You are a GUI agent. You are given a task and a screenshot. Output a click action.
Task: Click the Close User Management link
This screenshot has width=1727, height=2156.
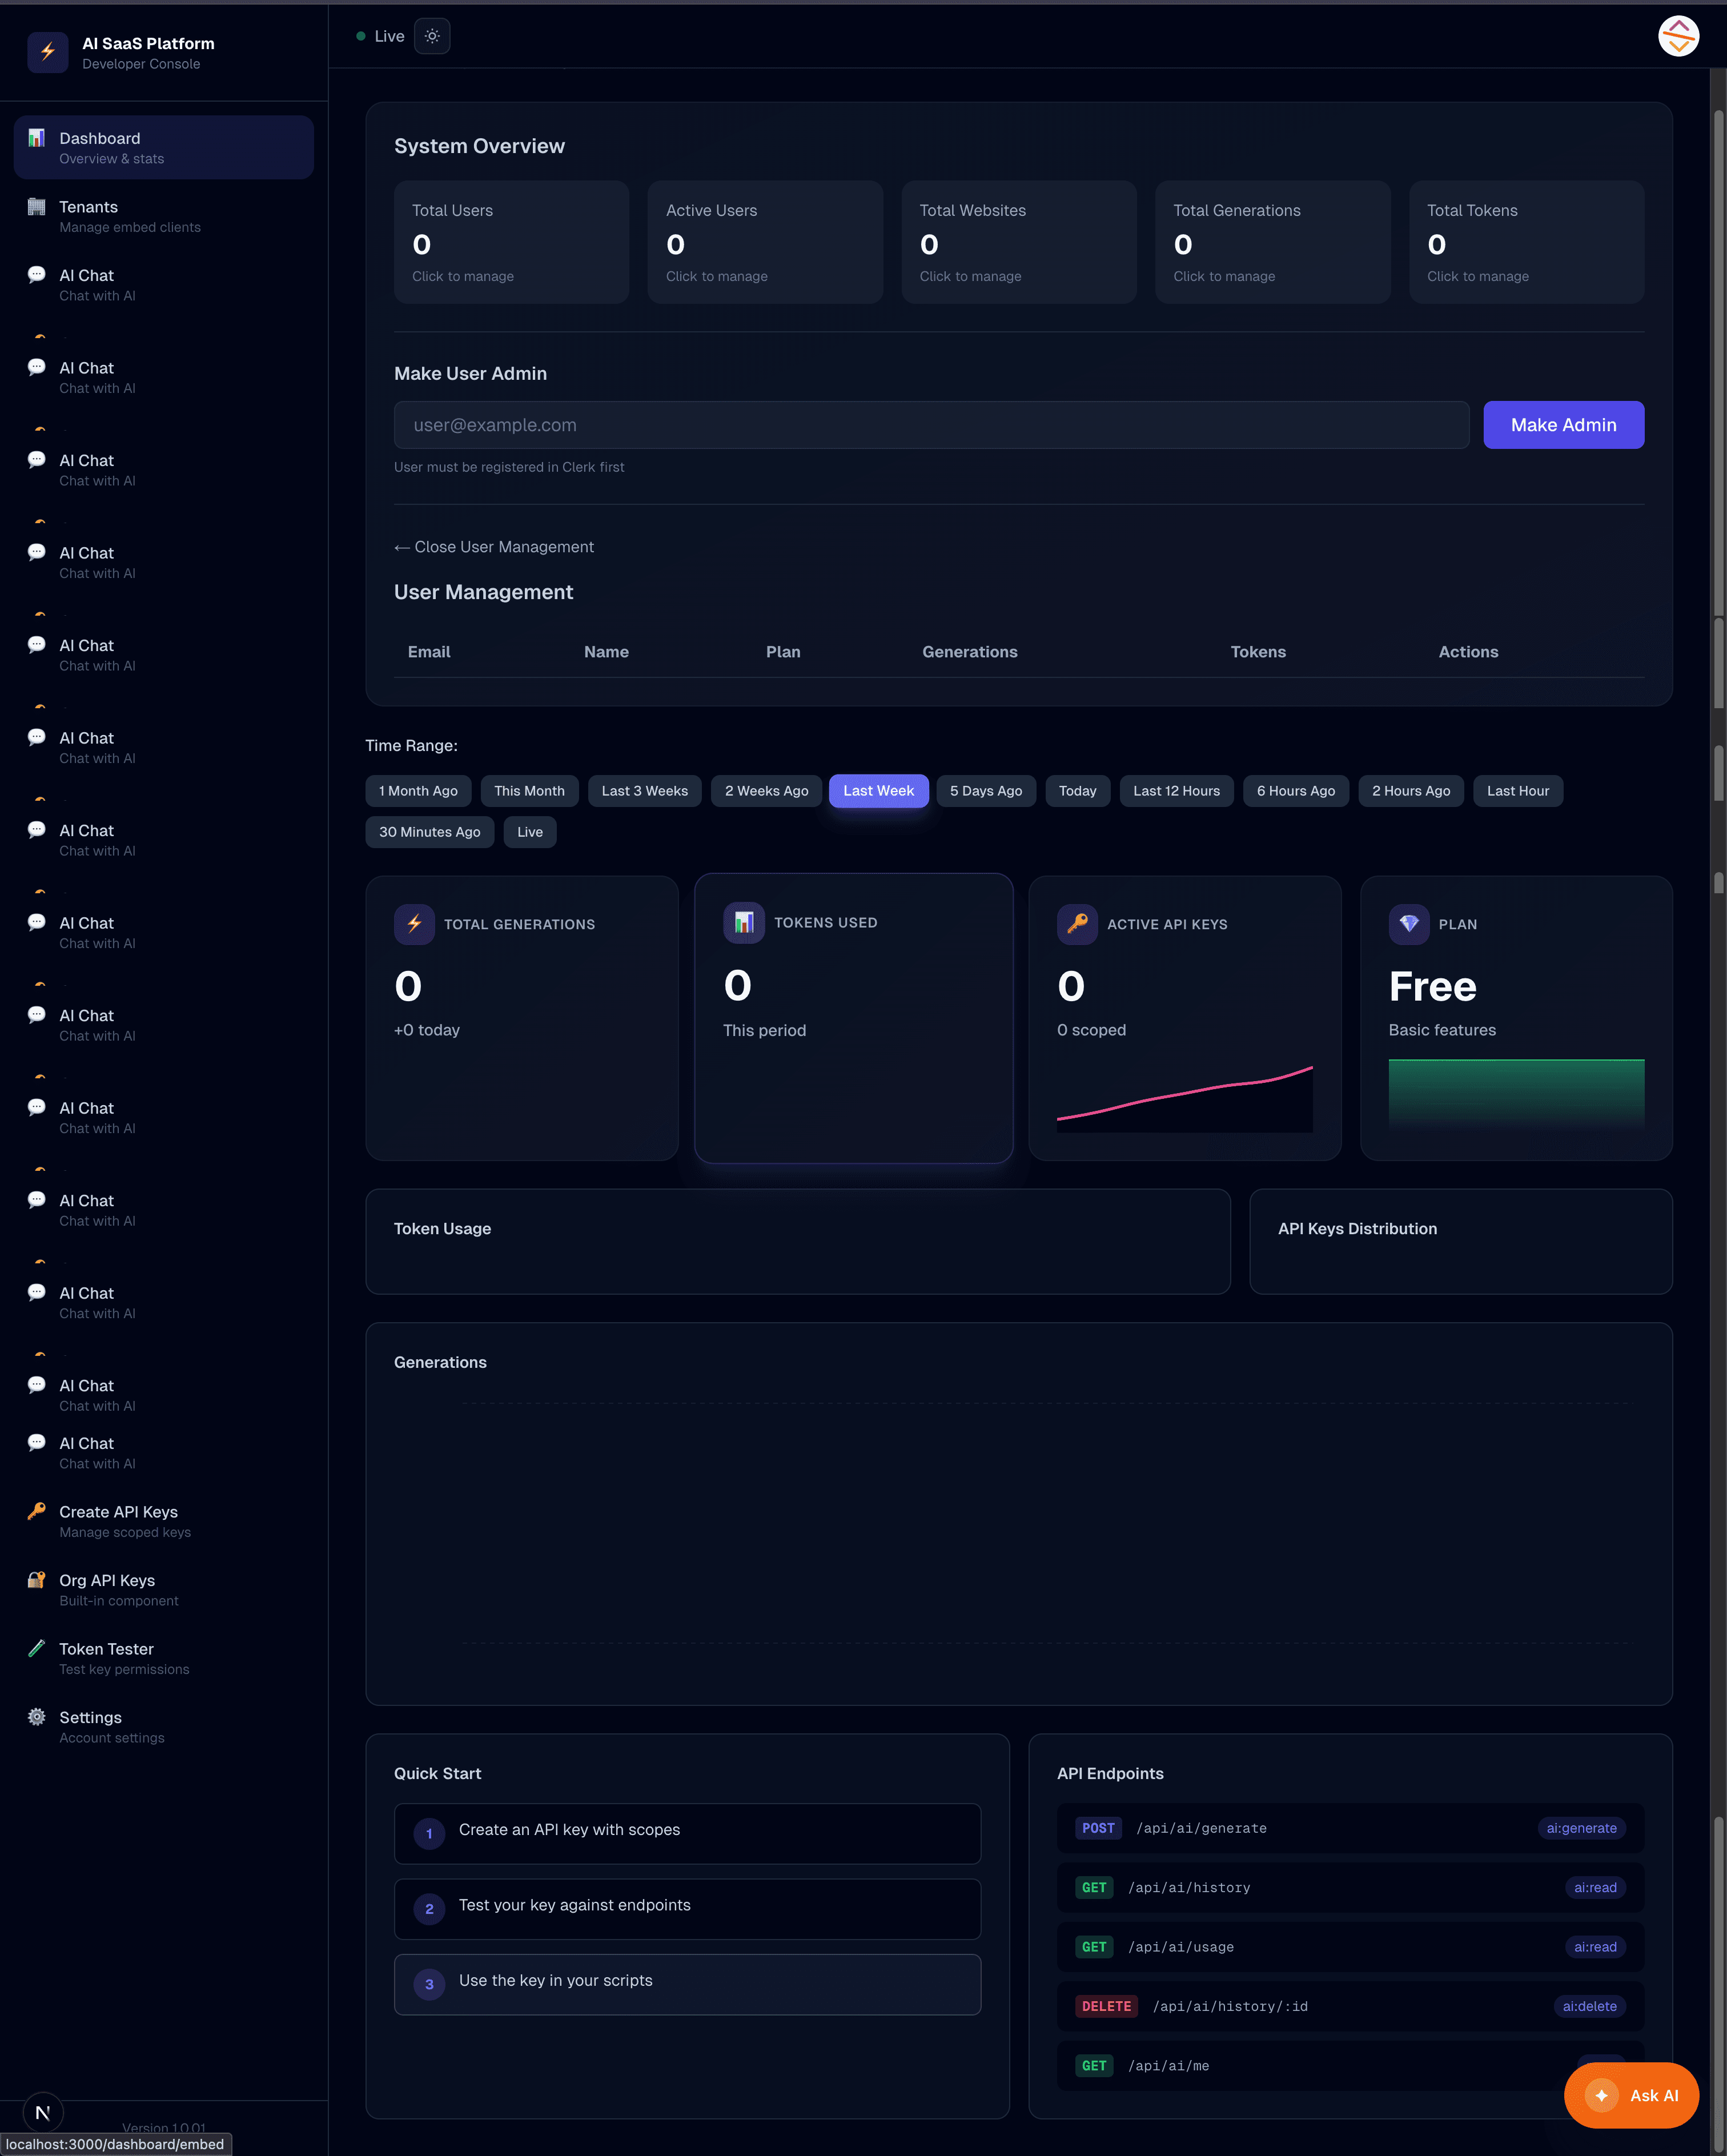click(x=494, y=547)
